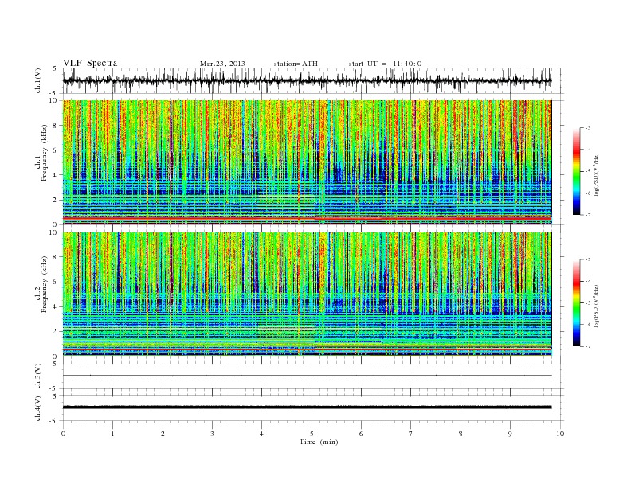
Task: Click the "-5" value on ch.1 colorbar
Action: click(x=588, y=172)
